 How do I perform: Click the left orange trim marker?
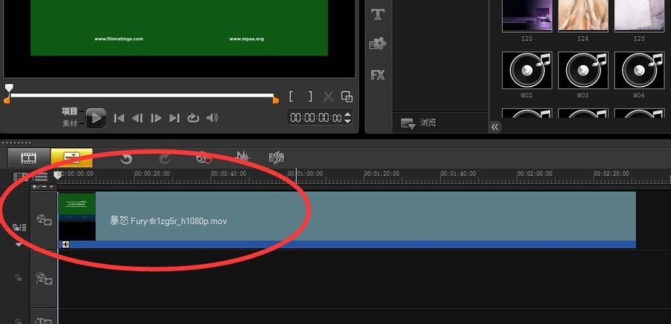tap(7, 100)
